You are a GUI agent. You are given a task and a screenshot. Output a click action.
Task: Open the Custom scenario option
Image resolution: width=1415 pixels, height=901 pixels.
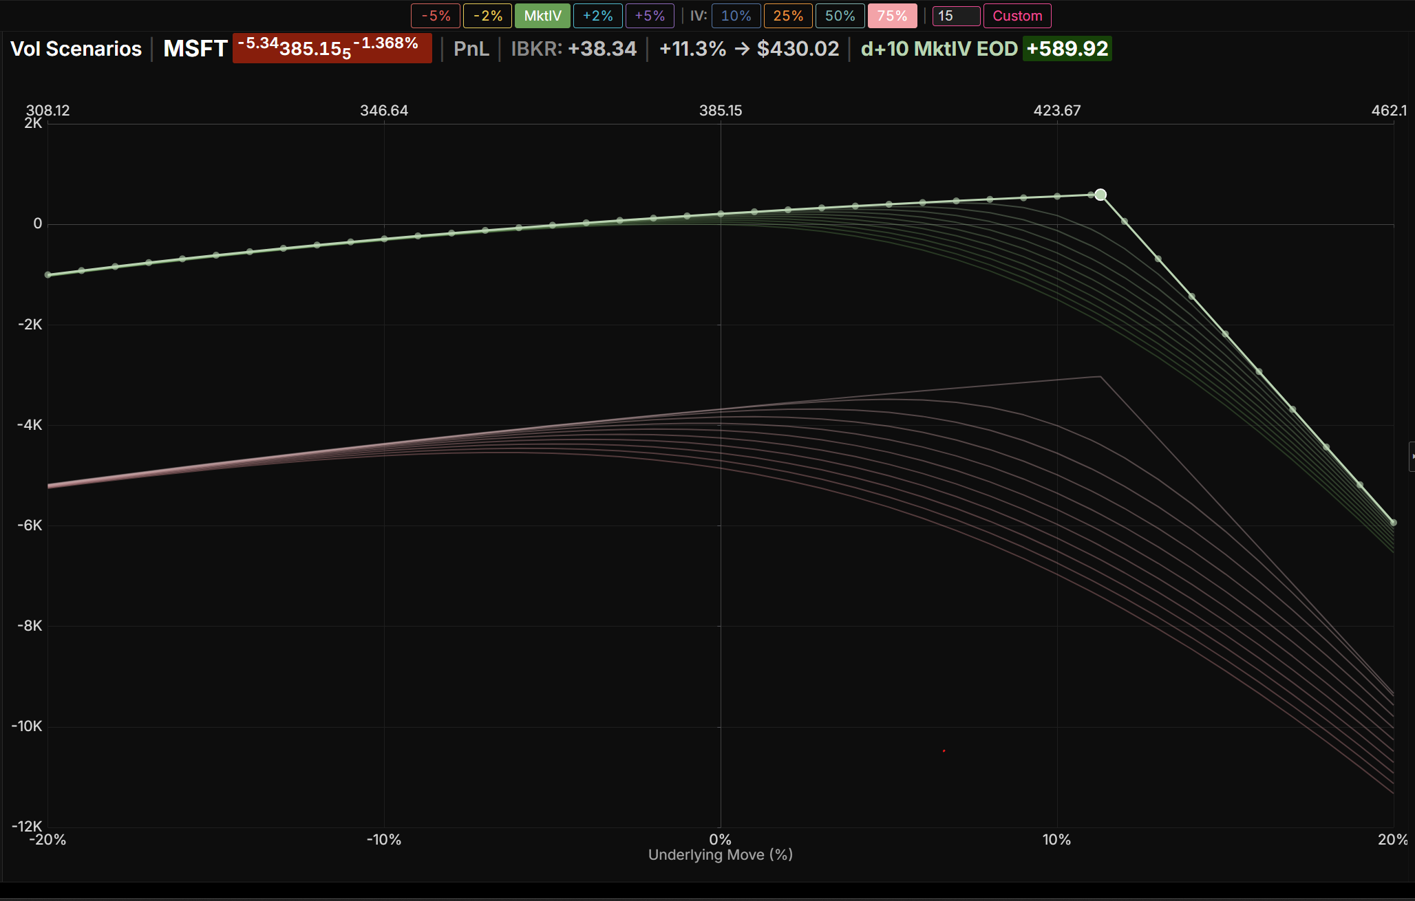(x=1017, y=16)
